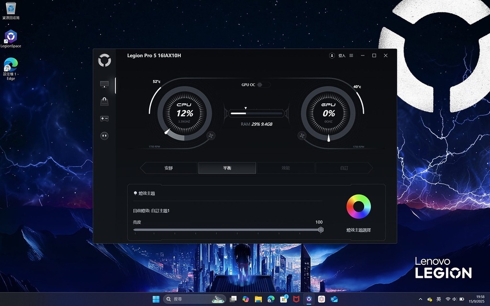Image resolution: width=490 pixels, height=306 pixels.
Task: Click the 英 input language indicator
Action: (x=439, y=299)
